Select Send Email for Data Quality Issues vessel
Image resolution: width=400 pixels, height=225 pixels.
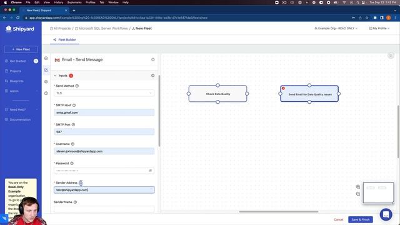[x=309, y=94]
